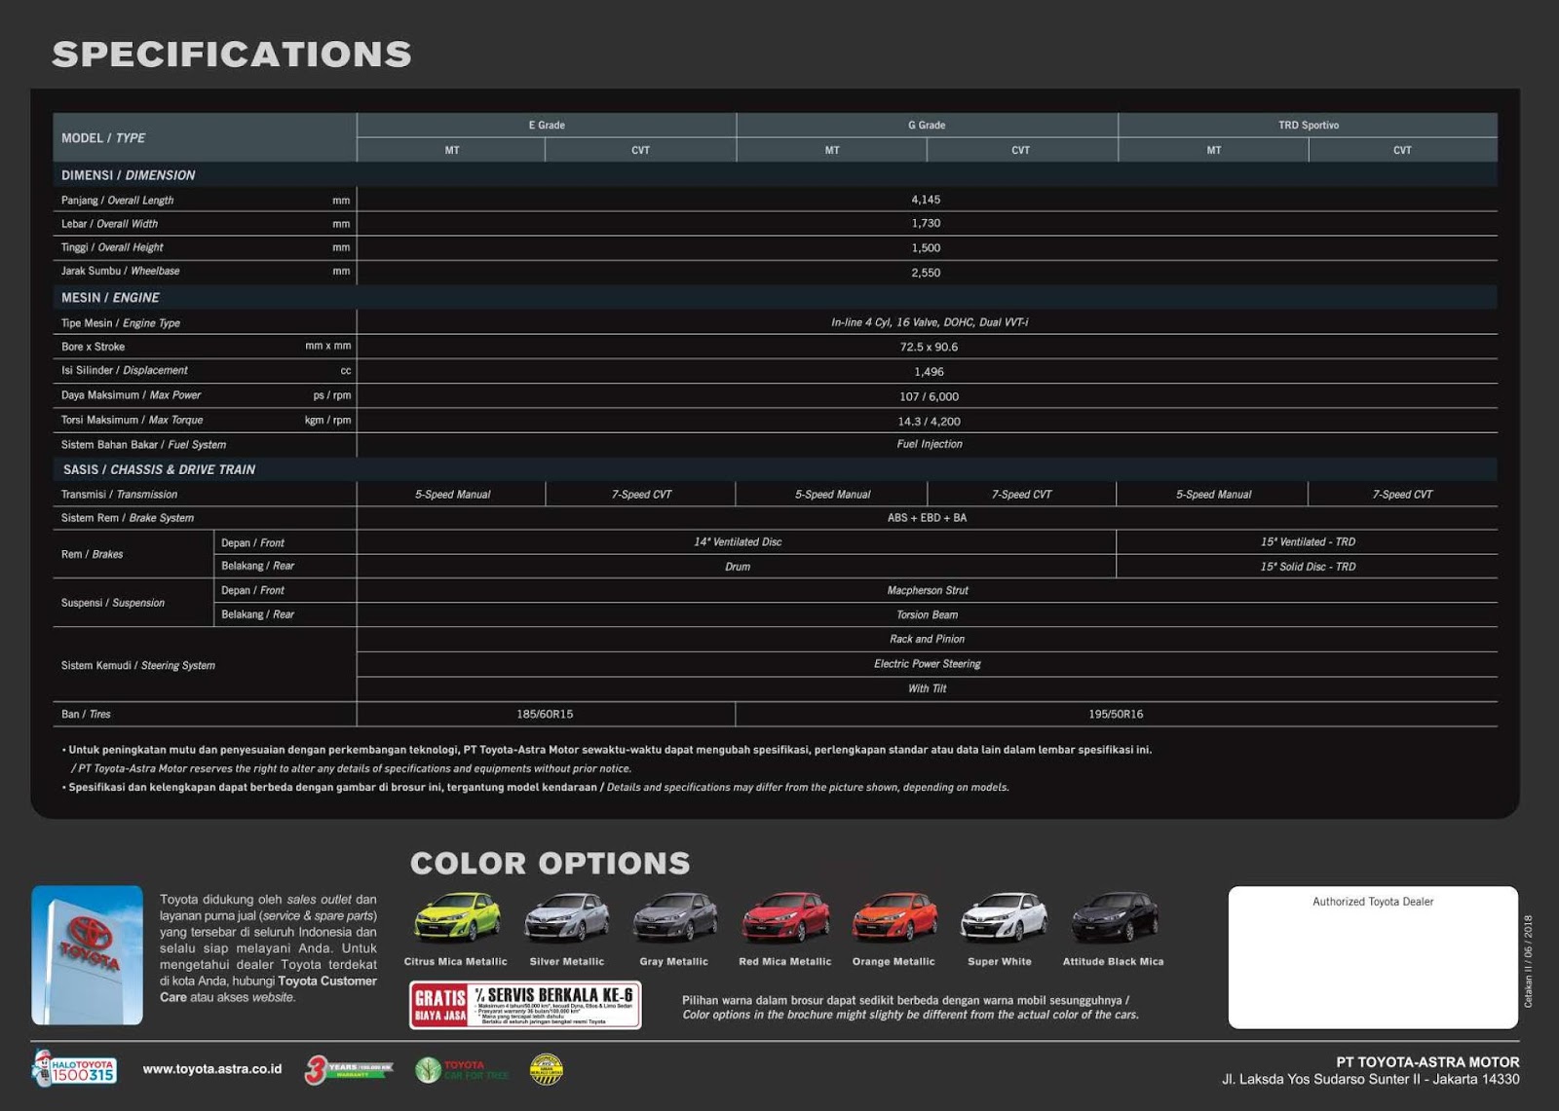Click the Fuel Injection value
This screenshot has width=1559, height=1111.
929,444
